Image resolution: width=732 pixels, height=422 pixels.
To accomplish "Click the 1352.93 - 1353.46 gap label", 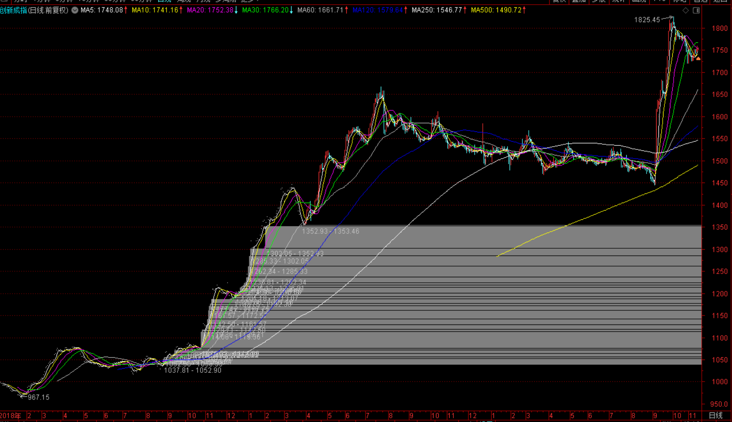I will coord(331,231).
